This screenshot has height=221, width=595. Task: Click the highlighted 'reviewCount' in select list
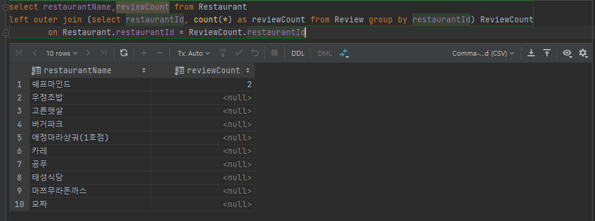pyautogui.click(x=143, y=7)
